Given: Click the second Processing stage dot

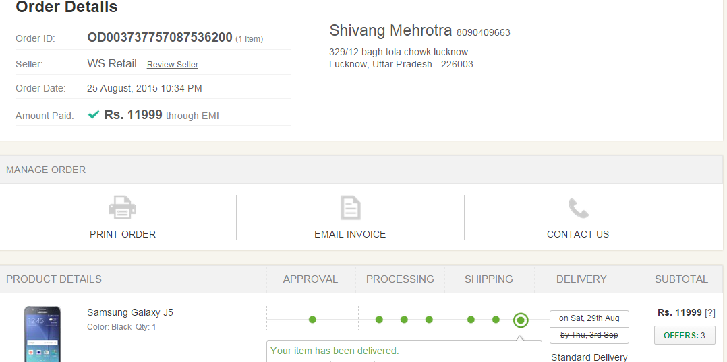Looking at the screenshot, I should (405, 320).
